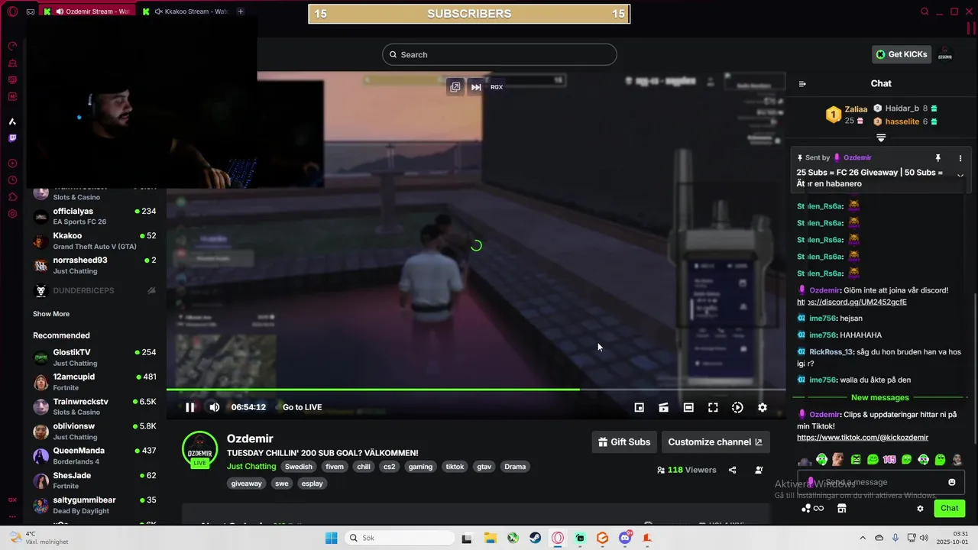Viewport: 978px width, 550px height.
Task: Select the gtav tag
Action: (x=484, y=467)
